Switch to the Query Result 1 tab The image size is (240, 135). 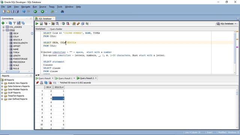65,78
